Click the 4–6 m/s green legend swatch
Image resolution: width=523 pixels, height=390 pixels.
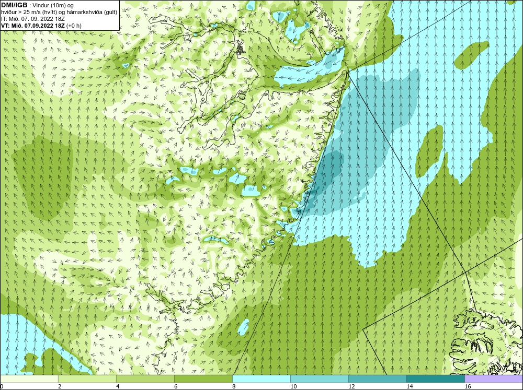[x=145, y=379]
